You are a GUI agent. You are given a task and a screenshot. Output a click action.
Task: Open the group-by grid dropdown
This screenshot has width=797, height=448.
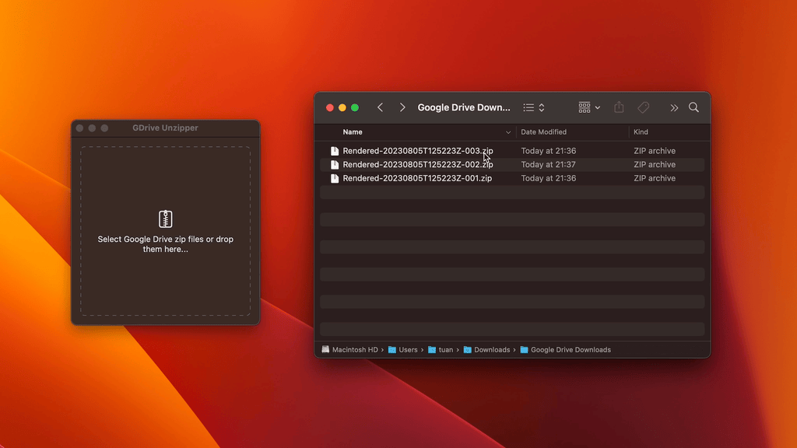pos(589,107)
